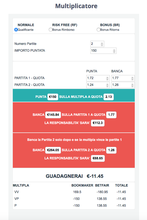Click the Numero Partite stepper arrows
Screen dimensions: 147x220
(102, 44)
